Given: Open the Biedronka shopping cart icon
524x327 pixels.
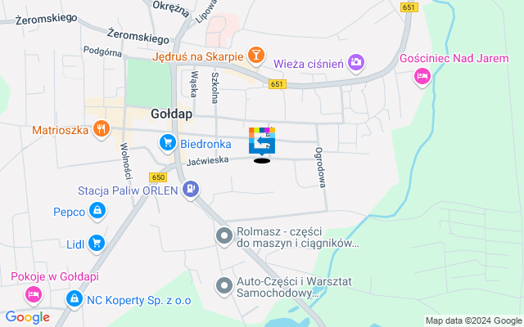Looking at the screenshot, I should [168, 144].
